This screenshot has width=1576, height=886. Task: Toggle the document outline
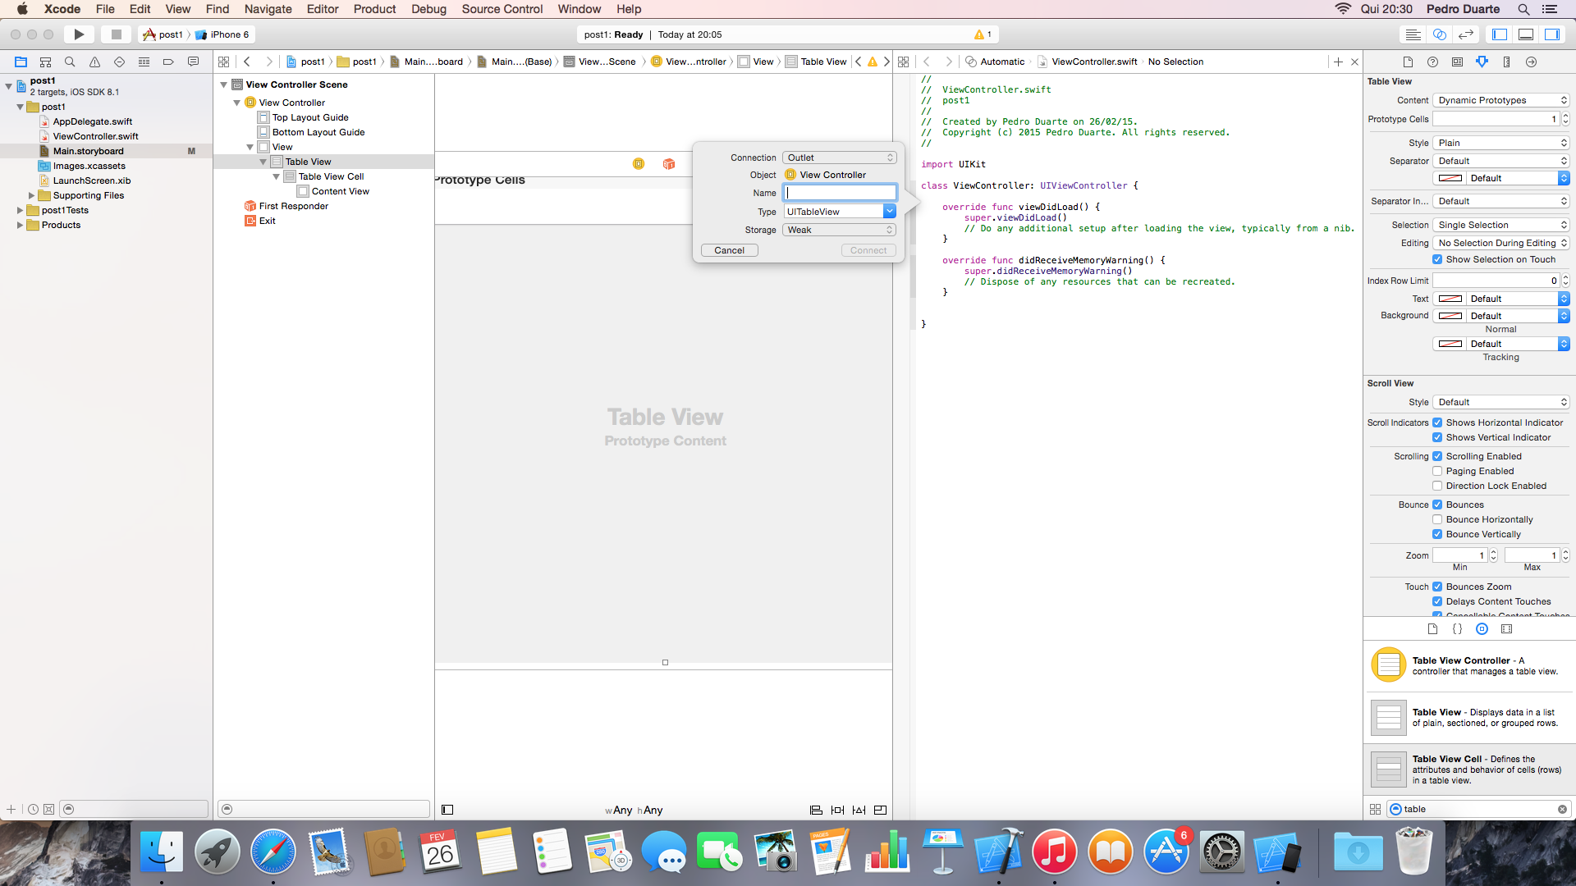pos(447,810)
